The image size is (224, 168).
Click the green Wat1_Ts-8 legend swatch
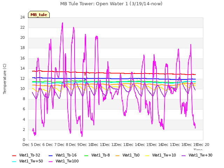point(86,155)
